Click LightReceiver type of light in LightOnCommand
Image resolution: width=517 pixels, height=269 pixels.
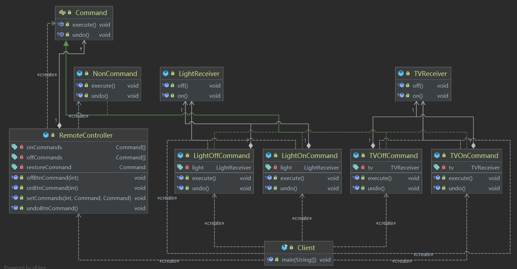(322, 167)
